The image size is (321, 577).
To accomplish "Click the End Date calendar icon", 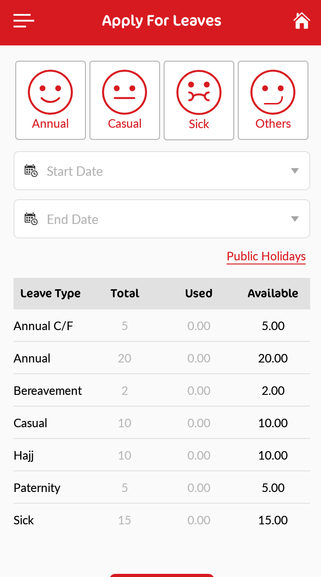I will click(x=31, y=219).
